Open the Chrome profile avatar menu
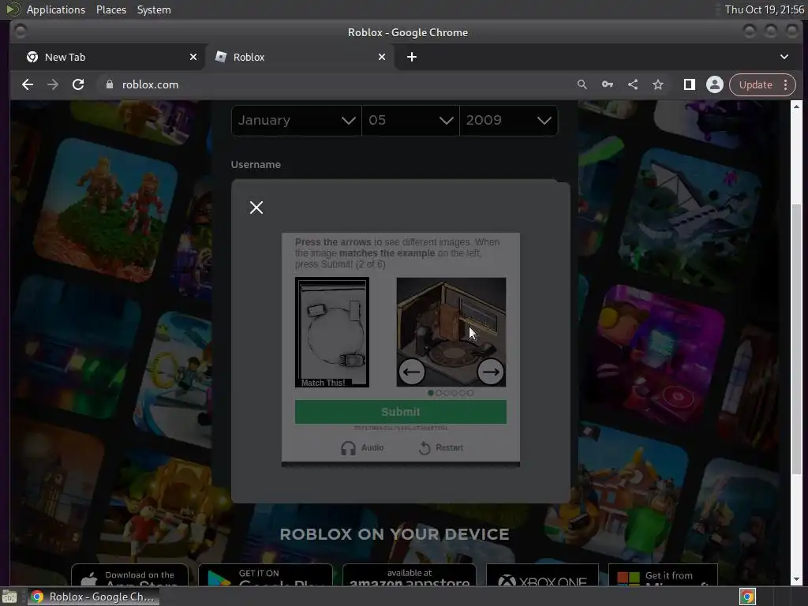Viewport: 808px width, 606px height. pos(714,84)
